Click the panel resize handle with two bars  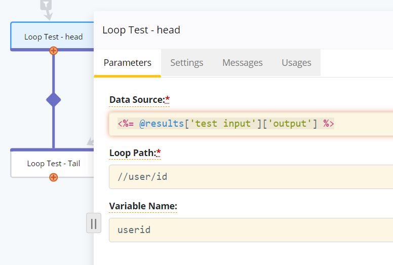pyautogui.click(x=94, y=223)
